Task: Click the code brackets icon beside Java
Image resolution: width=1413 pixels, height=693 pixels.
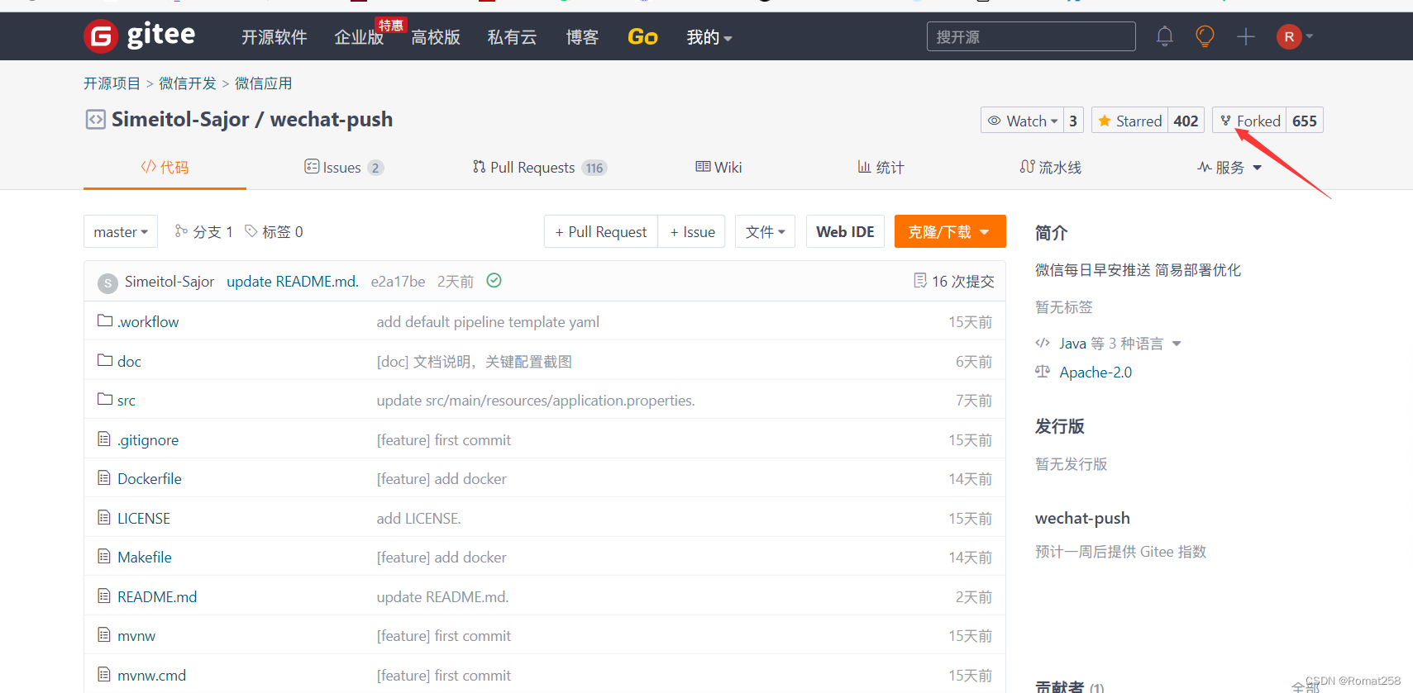Action: click(1043, 343)
